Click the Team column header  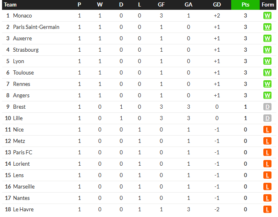pyautogui.click(x=10, y=5)
